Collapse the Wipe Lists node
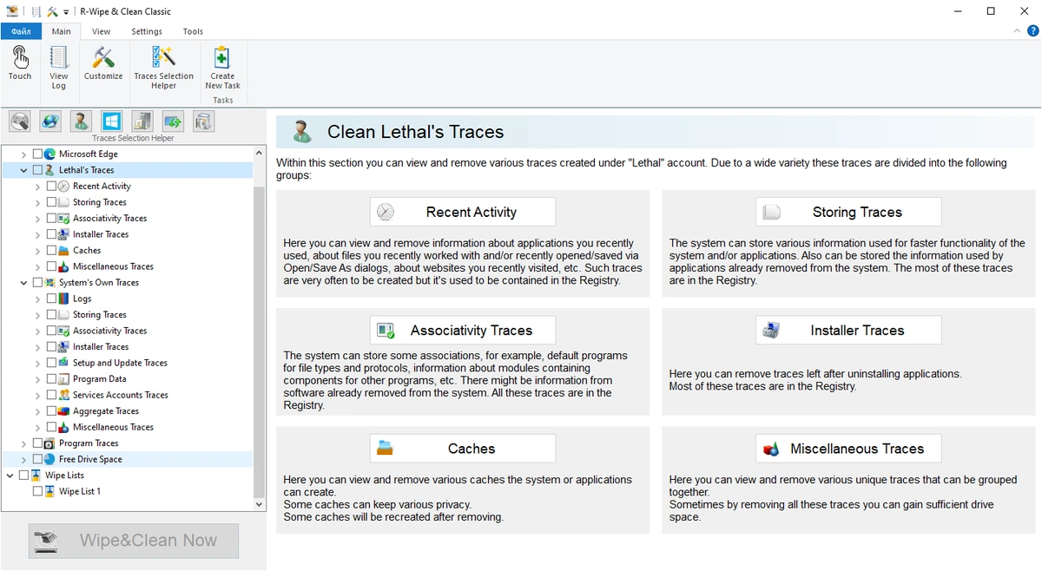 click(x=10, y=476)
